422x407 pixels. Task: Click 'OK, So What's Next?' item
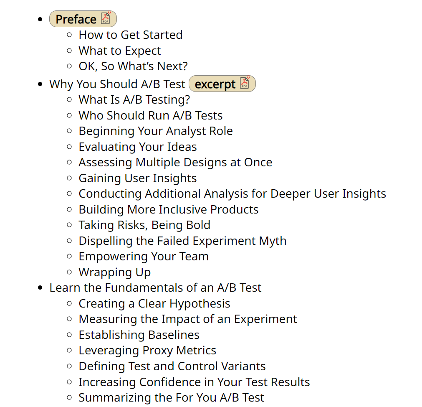133,66
